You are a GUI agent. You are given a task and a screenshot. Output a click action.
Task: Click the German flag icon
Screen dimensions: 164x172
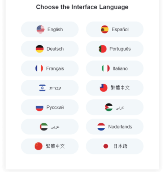(40, 49)
